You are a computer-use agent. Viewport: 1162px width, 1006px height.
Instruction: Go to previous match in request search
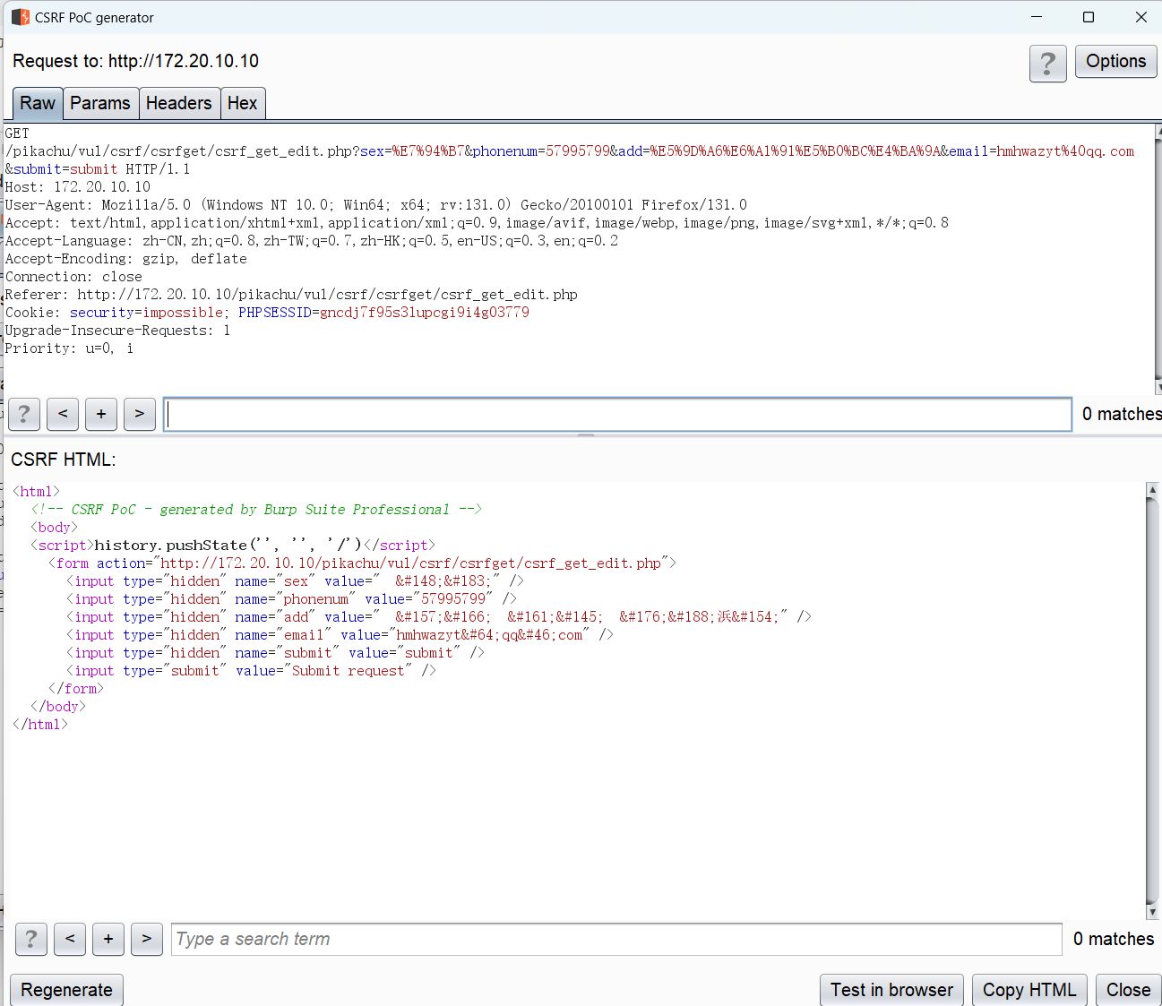(63, 414)
